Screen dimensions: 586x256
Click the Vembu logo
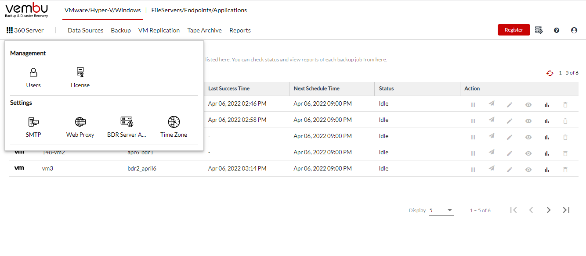tap(27, 10)
